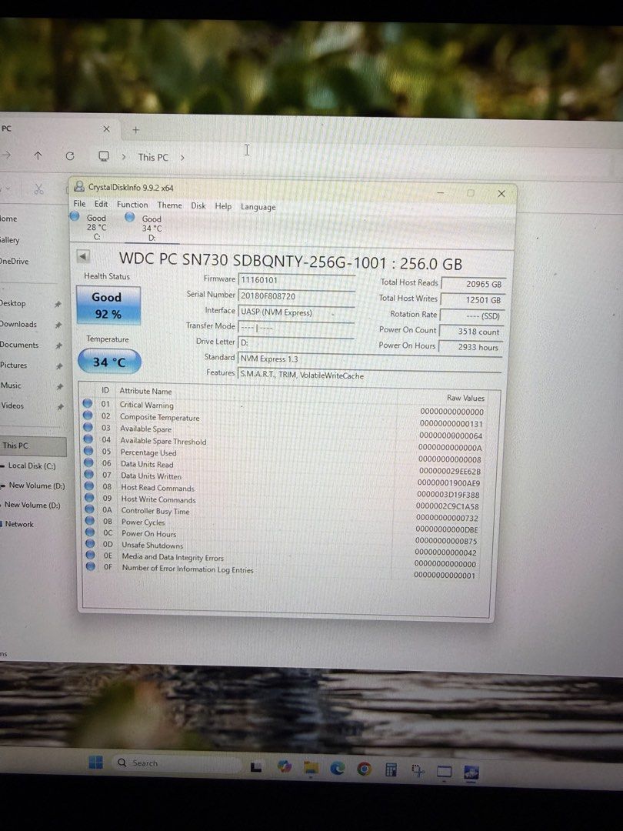Screen dimensions: 623x831
Task: Click the Total Host Writes value 12501 GB
Action: pyautogui.click(x=472, y=300)
